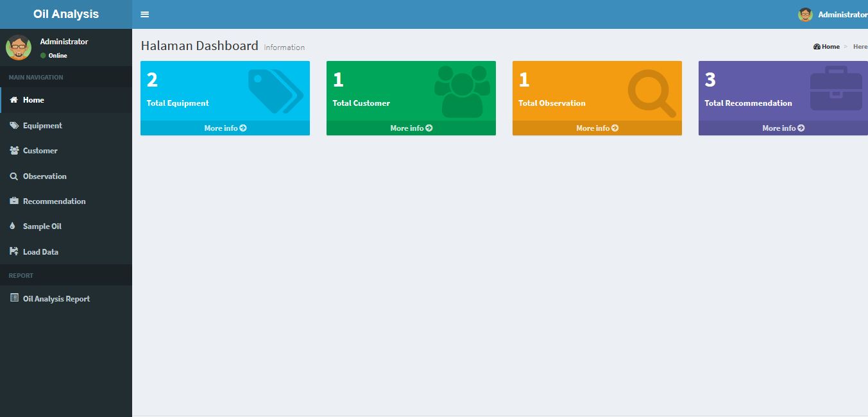The width and height of the screenshot is (868, 417).
Task: Click the Oil Analysis logo title
Action: click(66, 14)
